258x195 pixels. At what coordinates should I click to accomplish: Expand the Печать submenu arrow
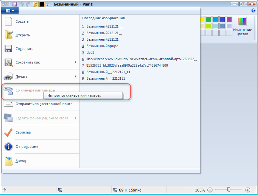point(75,76)
